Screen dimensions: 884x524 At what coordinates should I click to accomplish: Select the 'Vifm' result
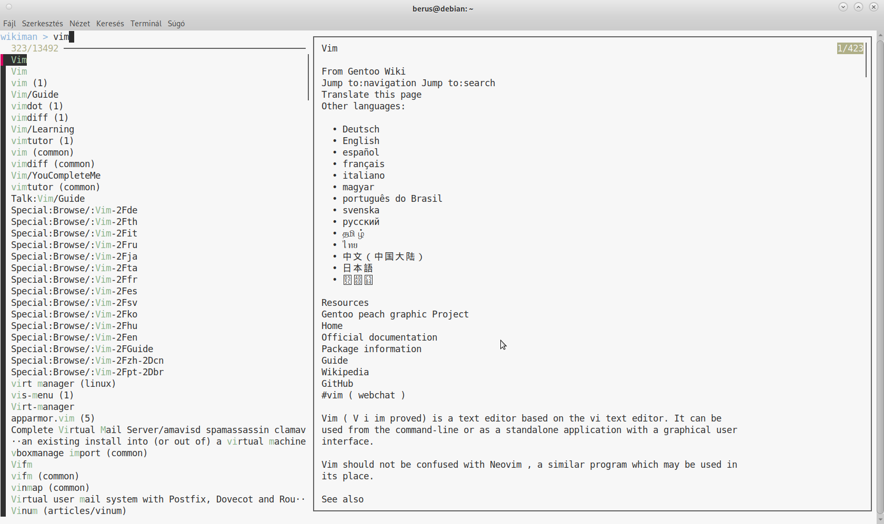click(22, 465)
